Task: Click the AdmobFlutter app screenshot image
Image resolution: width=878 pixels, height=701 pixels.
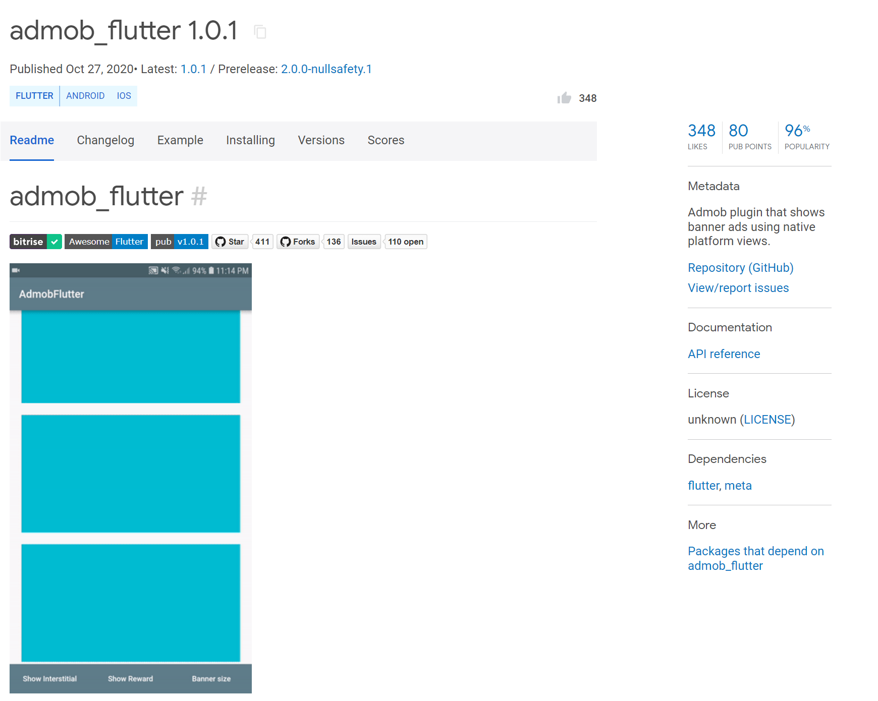Action: click(x=131, y=478)
